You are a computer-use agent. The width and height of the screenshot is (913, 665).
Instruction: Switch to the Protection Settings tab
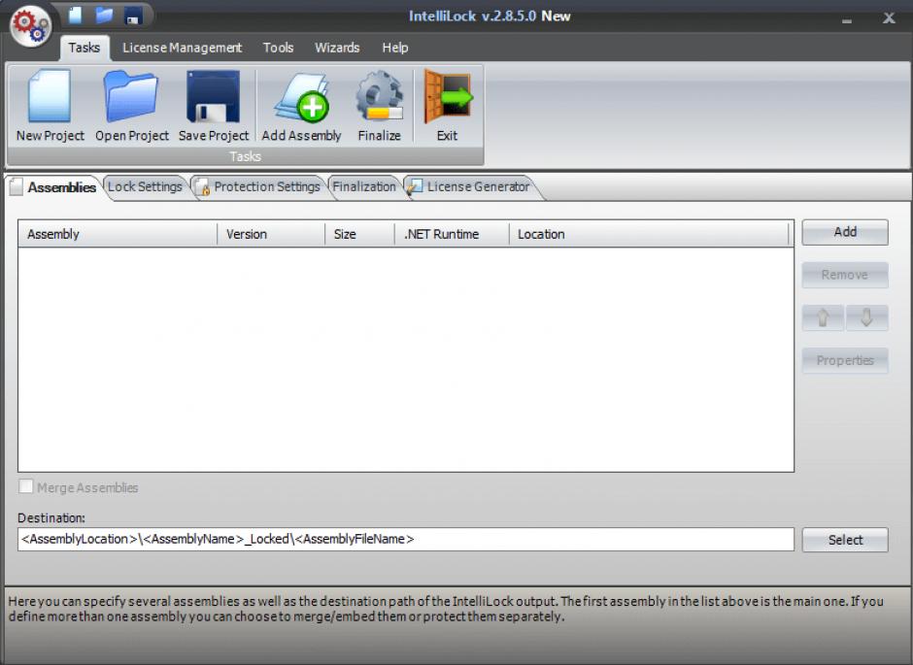point(259,186)
